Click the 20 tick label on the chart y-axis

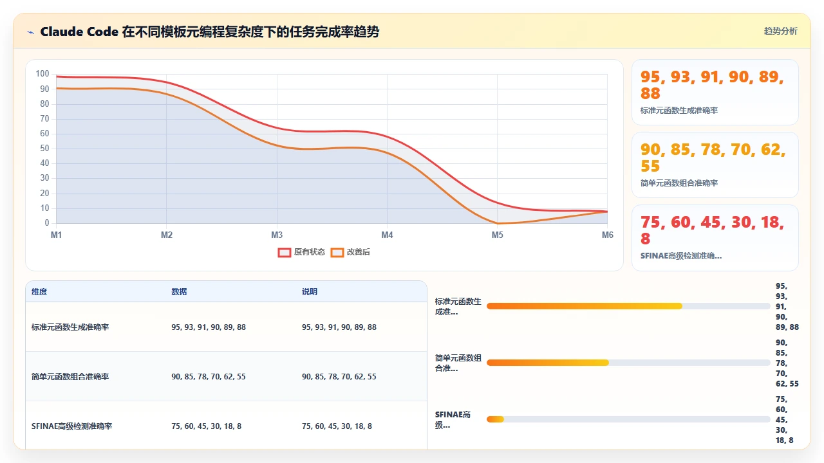pos(44,194)
